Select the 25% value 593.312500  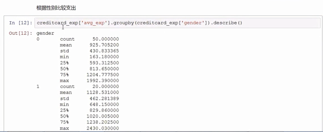coord(104,63)
